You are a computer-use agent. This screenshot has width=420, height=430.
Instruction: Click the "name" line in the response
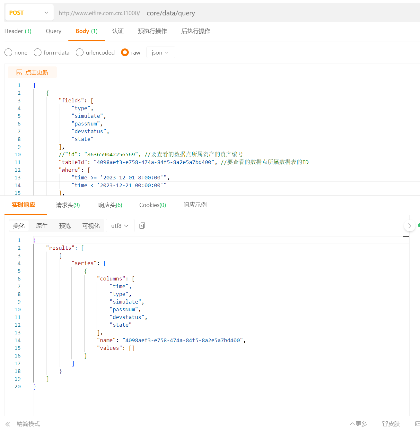(171, 340)
